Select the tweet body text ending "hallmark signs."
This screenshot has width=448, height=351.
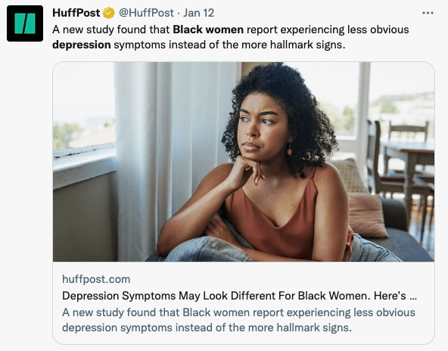(231, 37)
